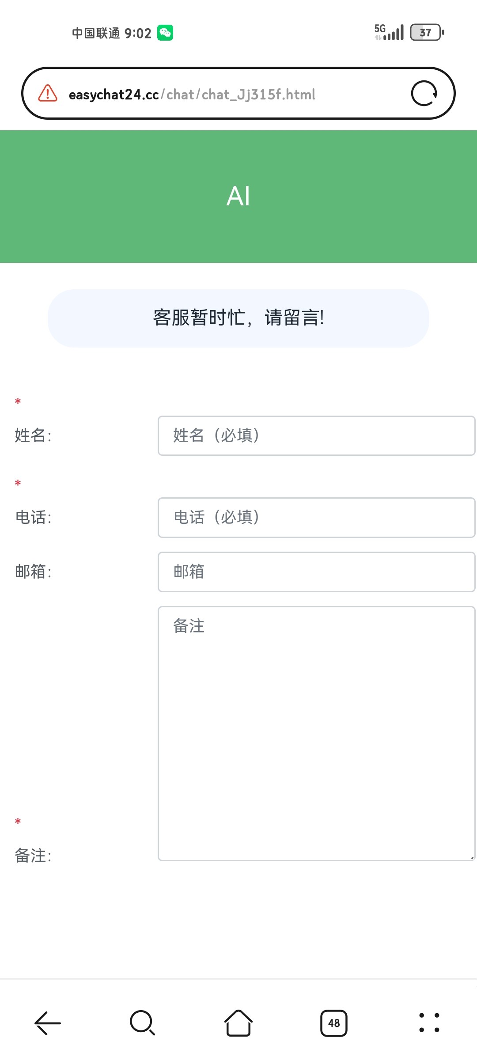Tap the 电话: field label
This screenshot has width=477, height=1060.
(x=33, y=518)
